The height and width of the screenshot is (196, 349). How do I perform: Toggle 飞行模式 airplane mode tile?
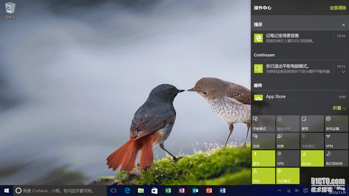(x=288, y=176)
